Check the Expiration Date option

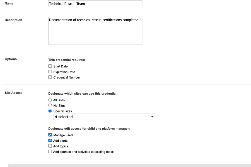[50, 72]
